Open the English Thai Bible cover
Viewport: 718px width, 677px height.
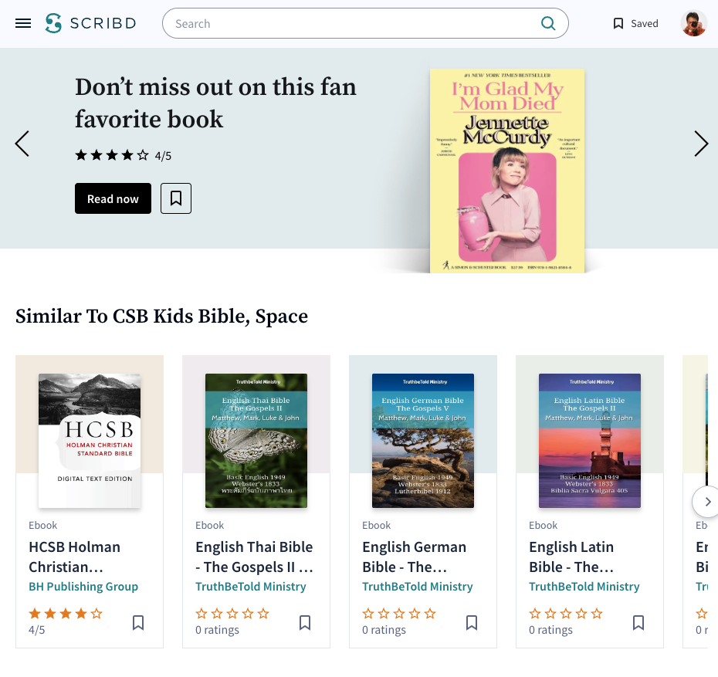[x=256, y=441]
